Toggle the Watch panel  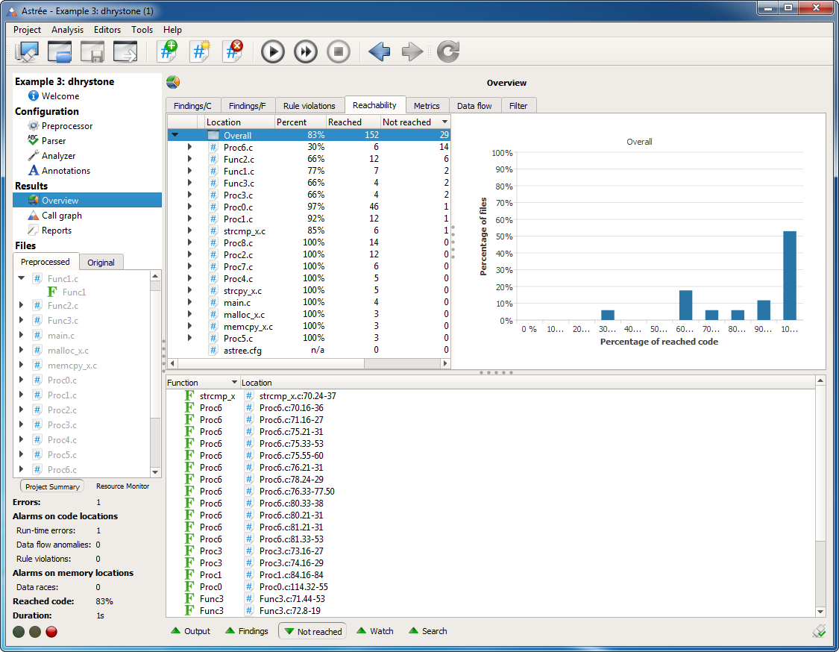pyautogui.click(x=374, y=631)
